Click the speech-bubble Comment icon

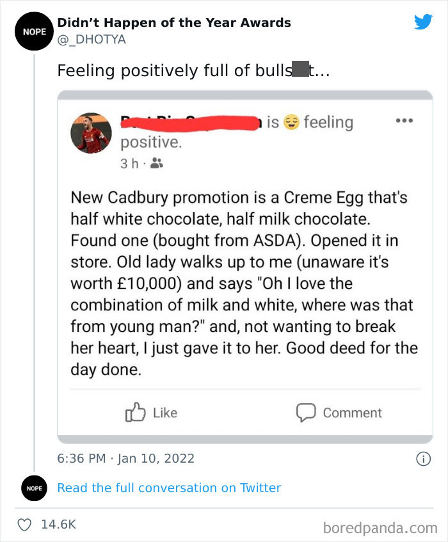[305, 413]
